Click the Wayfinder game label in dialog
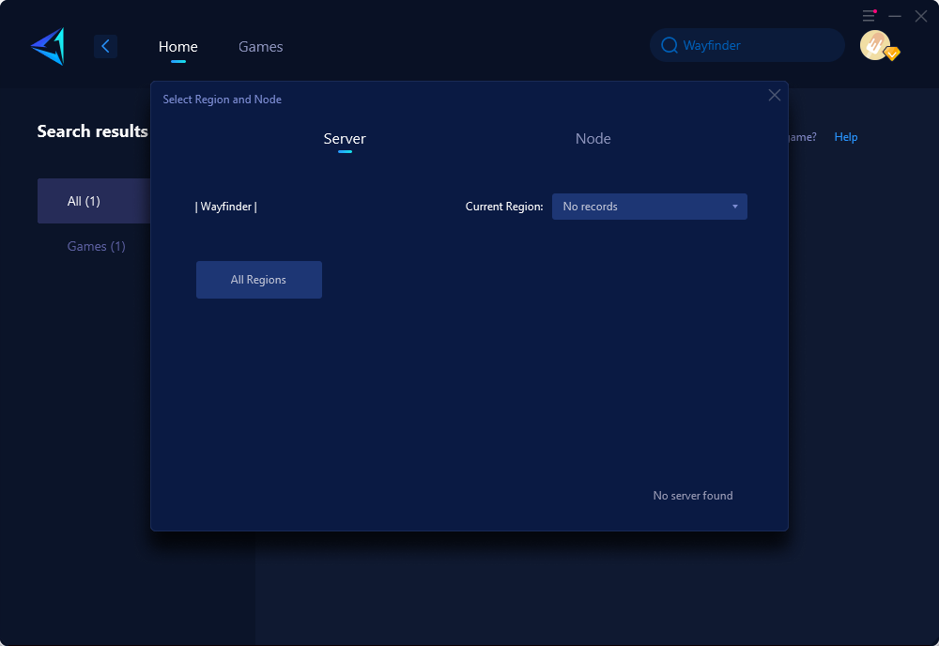The width and height of the screenshot is (939, 646). tap(226, 207)
